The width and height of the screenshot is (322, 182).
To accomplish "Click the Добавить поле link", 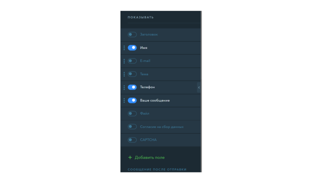I will click(x=149, y=158).
